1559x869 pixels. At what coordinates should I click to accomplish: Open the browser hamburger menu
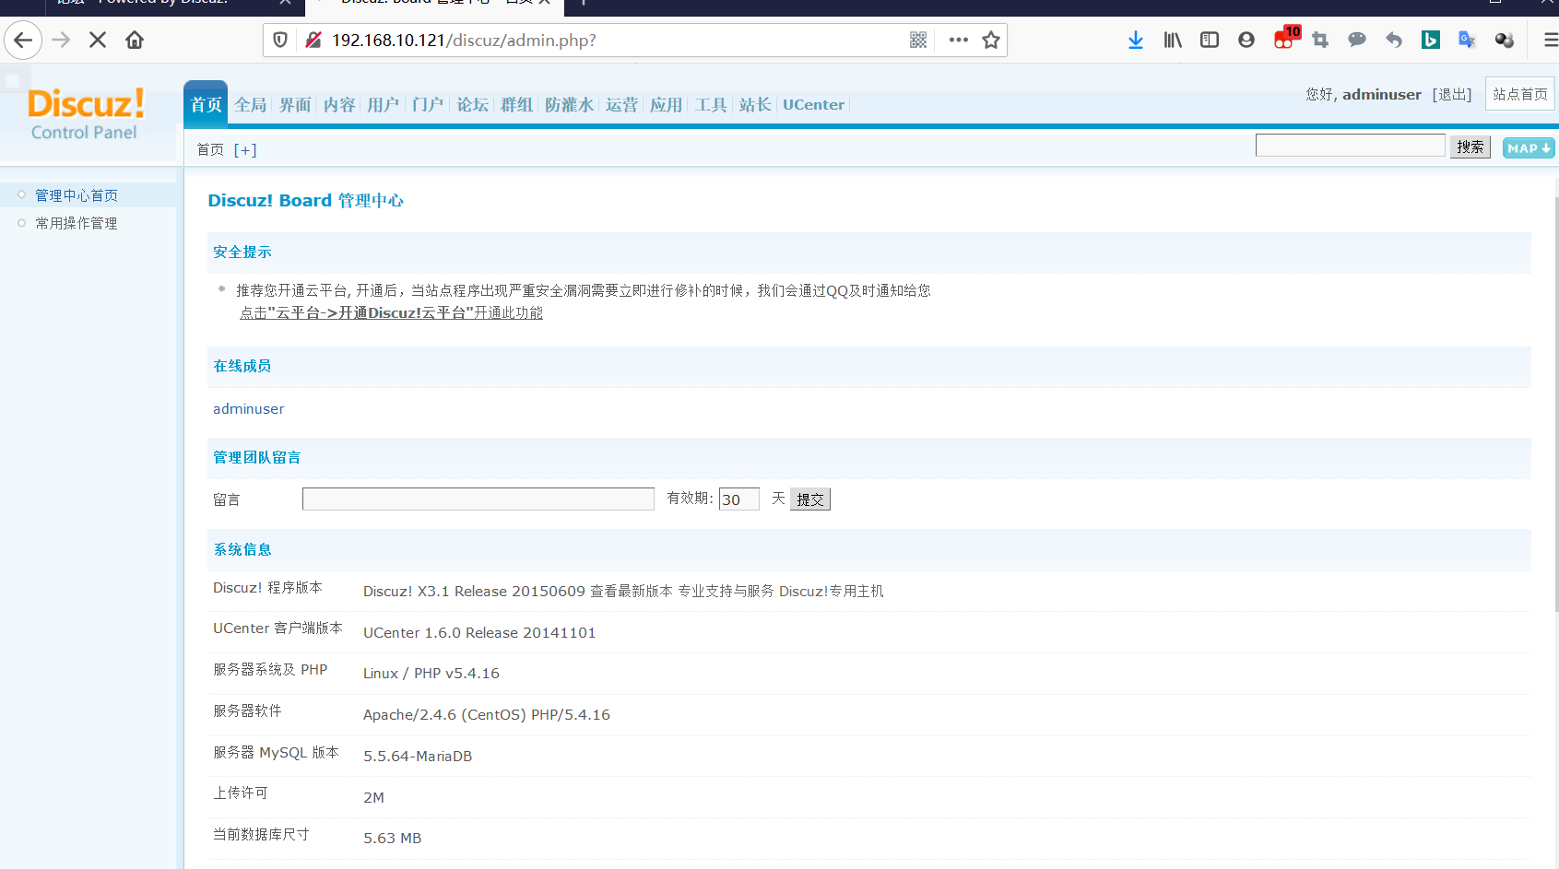[x=1551, y=41]
